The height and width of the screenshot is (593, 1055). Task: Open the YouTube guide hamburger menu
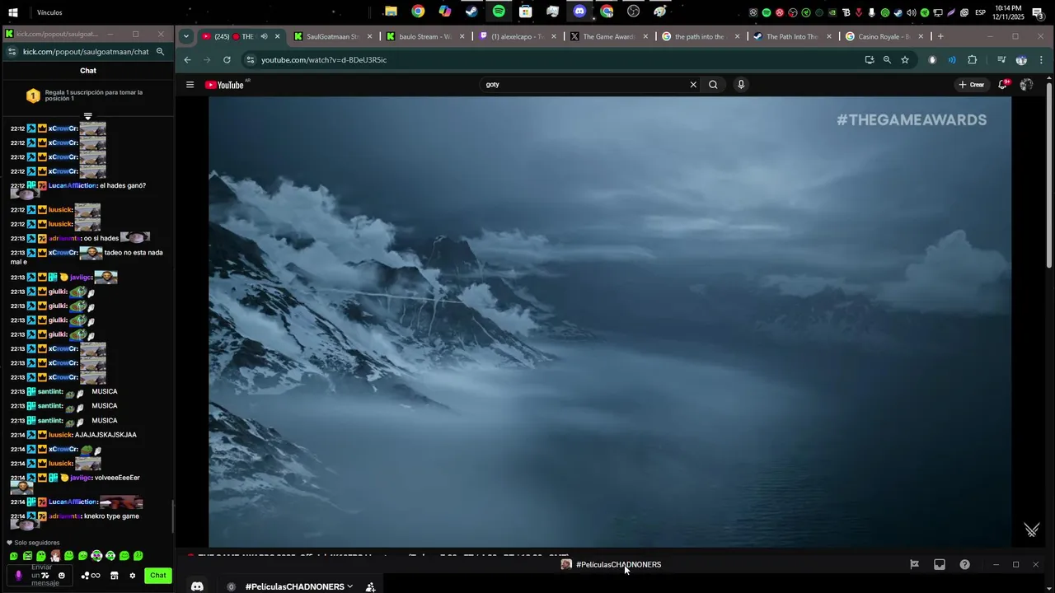point(190,85)
